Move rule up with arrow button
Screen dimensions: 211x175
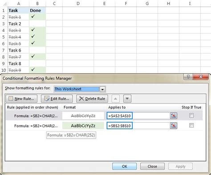coord(116,99)
